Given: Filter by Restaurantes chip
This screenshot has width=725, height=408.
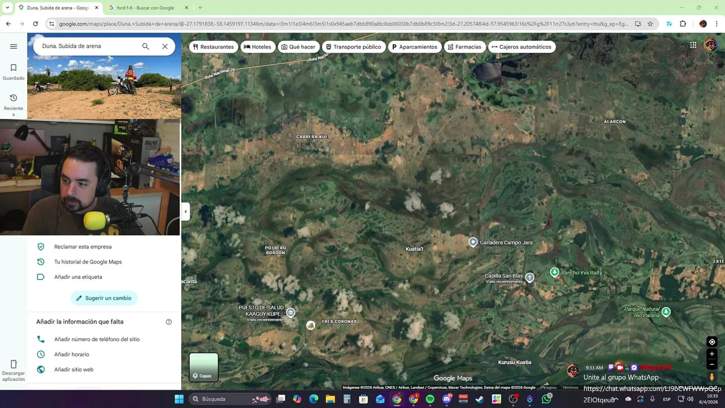Looking at the screenshot, I should (x=213, y=47).
